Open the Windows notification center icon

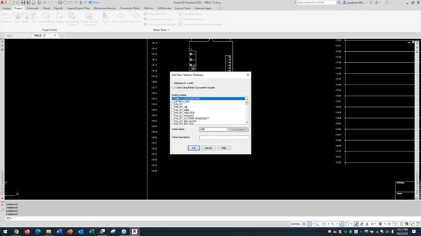(414, 231)
